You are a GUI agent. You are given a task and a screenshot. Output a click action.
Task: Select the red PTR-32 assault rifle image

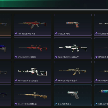[33, 25]
